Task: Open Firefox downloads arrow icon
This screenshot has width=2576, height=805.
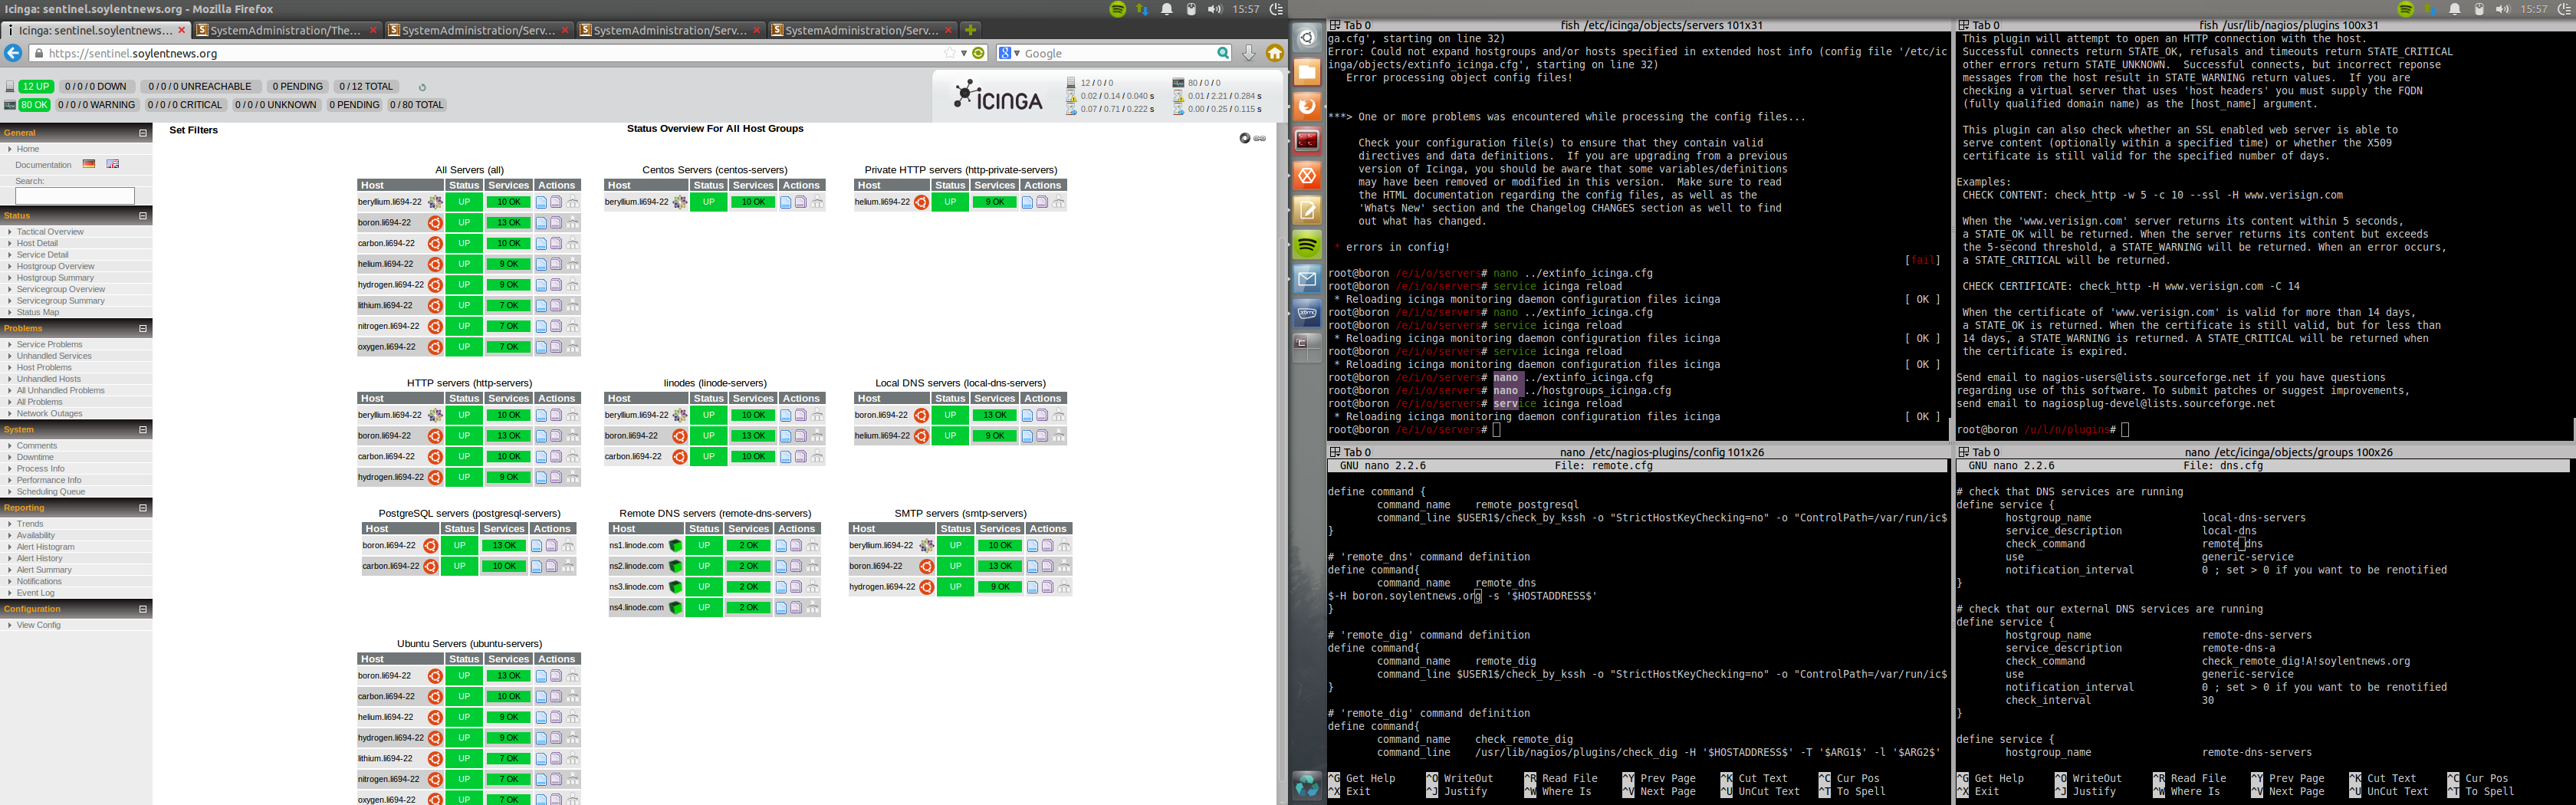Action: [x=1249, y=53]
